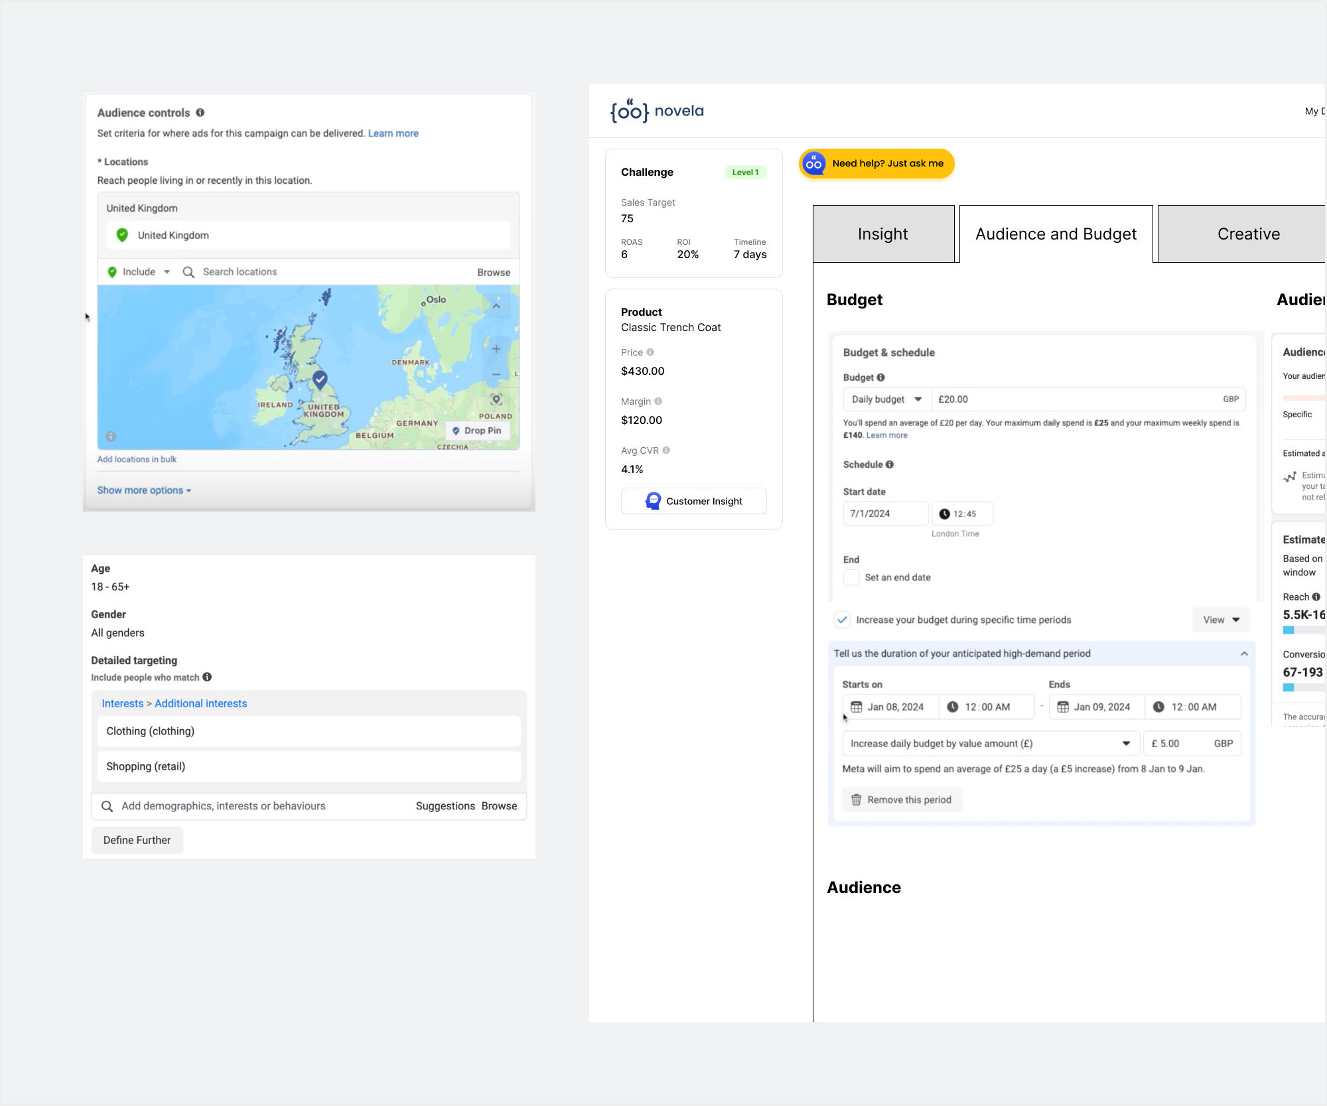This screenshot has height=1106, width=1327.
Task: Click the search magnifier icon beside Search locations
Action: click(x=188, y=272)
